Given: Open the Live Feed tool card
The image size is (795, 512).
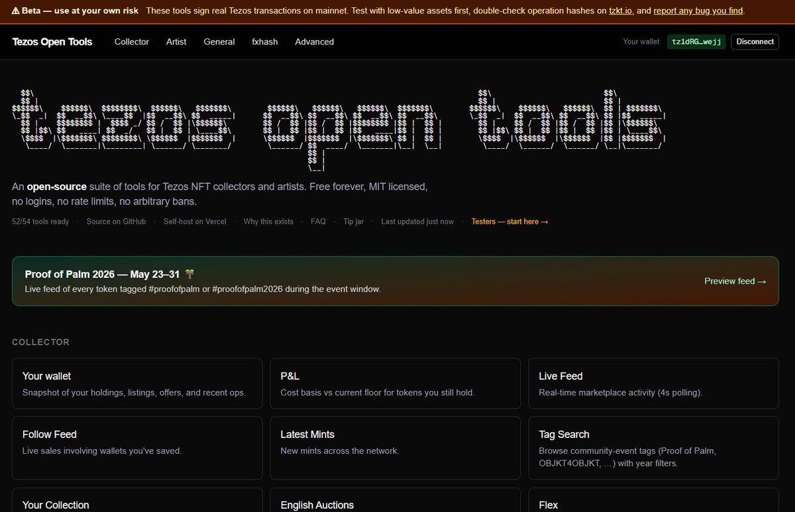Looking at the screenshot, I should pyautogui.click(x=653, y=384).
